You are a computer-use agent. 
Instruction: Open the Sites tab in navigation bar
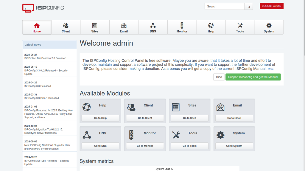coord(95,27)
